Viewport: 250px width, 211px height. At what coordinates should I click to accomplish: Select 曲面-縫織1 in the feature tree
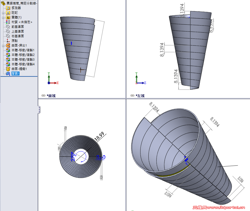point(19,69)
